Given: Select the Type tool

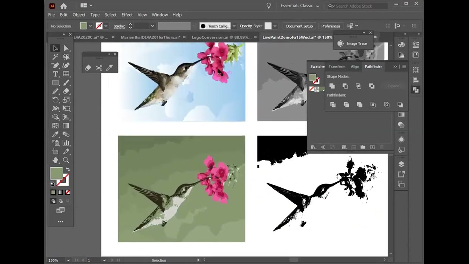Looking at the screenshot, I should pyautogui.click(x=55, y=74).
